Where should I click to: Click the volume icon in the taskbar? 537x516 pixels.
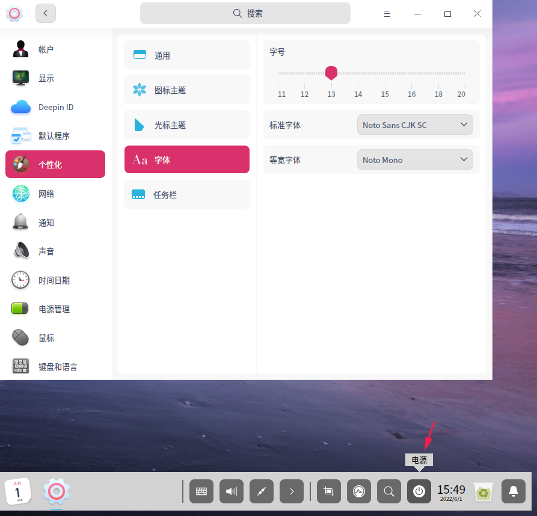click(x=232, y=491)
